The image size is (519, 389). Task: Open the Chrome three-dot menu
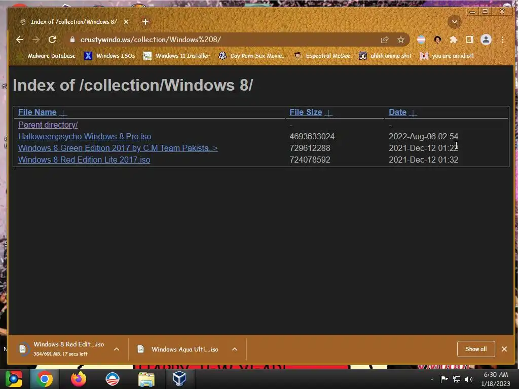(x=502, y=40)
